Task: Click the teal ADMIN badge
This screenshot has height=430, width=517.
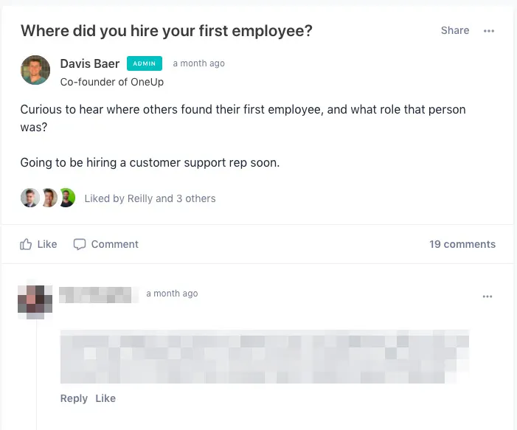Action: coord(145,63)
